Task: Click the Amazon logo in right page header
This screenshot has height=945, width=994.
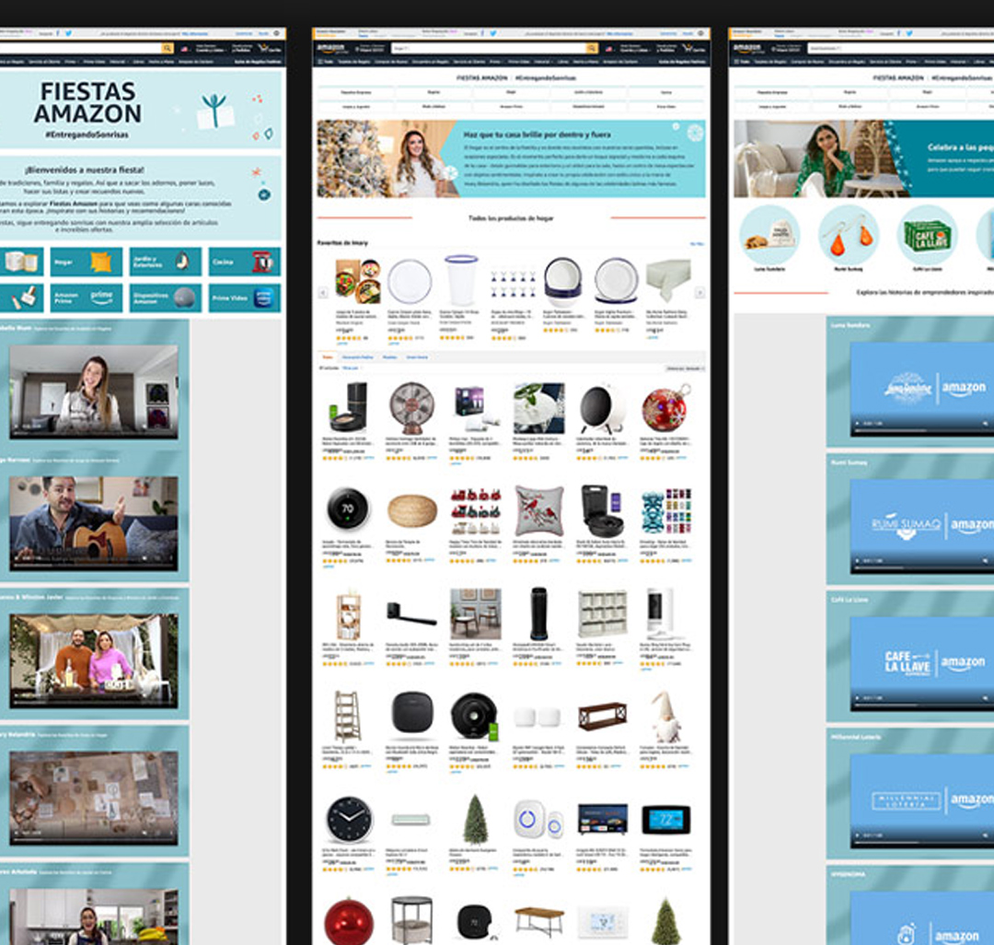Action: [747, 48]
